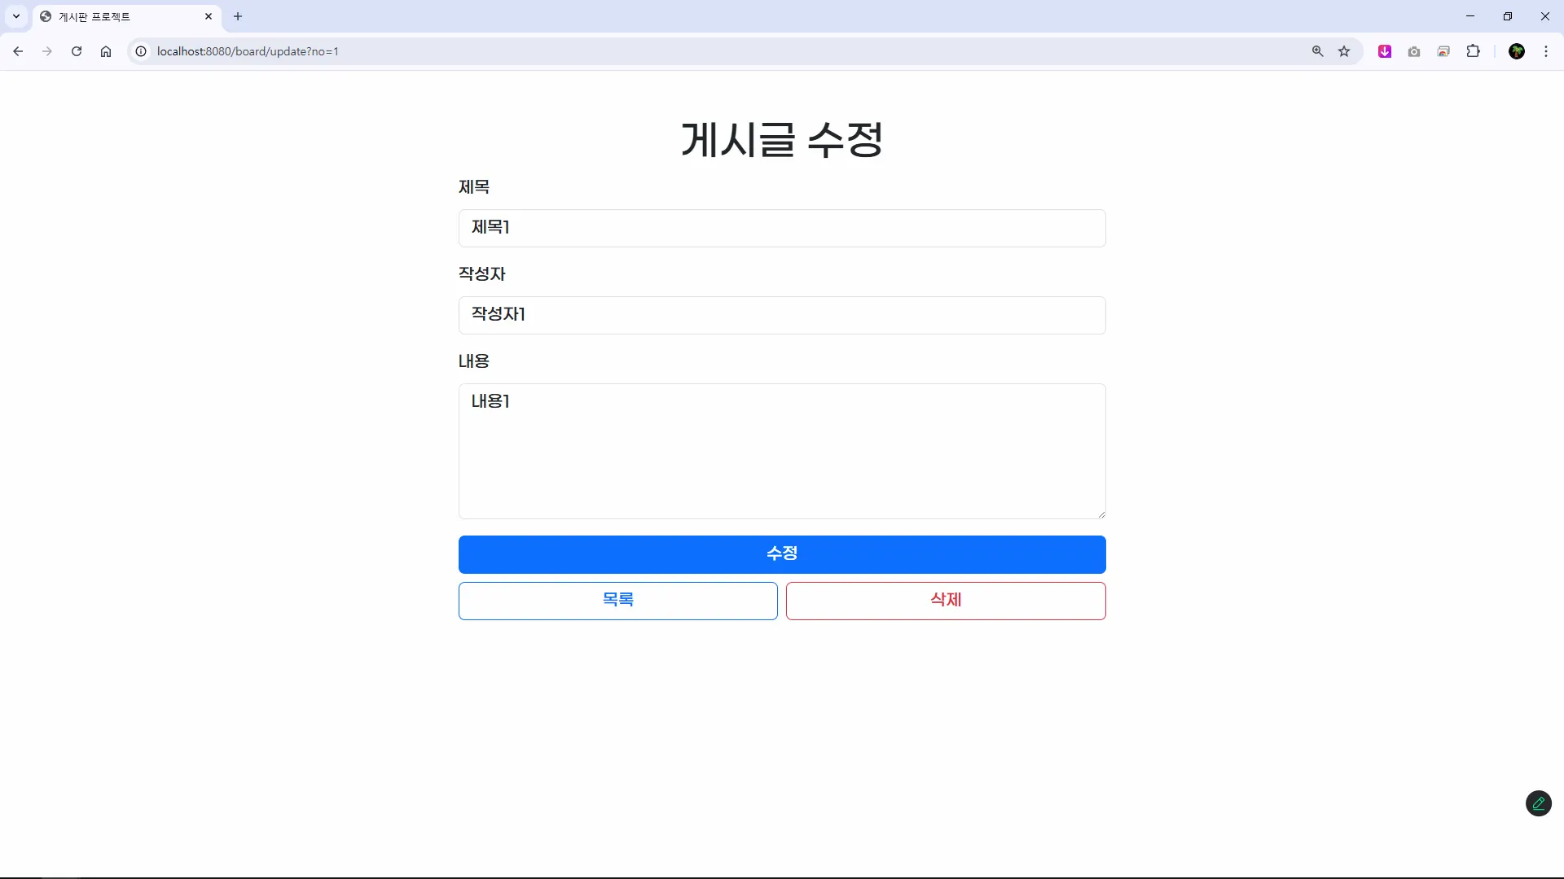The height and width of the screenshot is (879, 1564).
Task: Click the red 삭제 button
Action: point(946,601)
